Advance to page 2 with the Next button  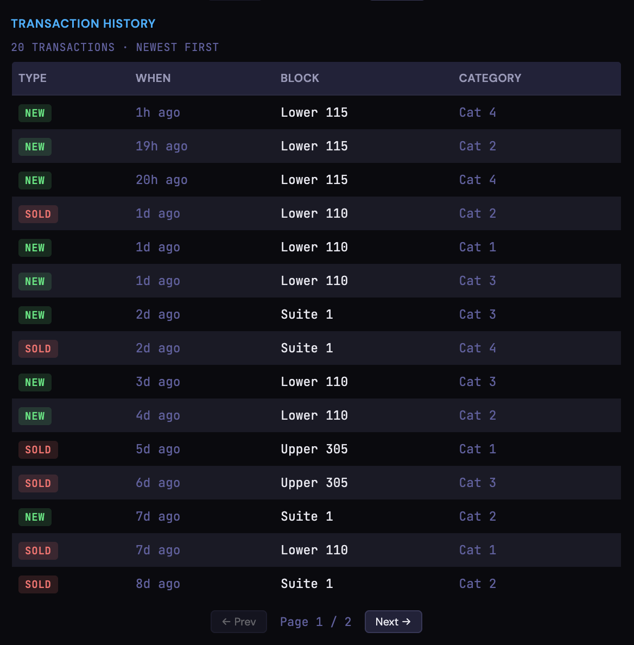click(393, 622)
